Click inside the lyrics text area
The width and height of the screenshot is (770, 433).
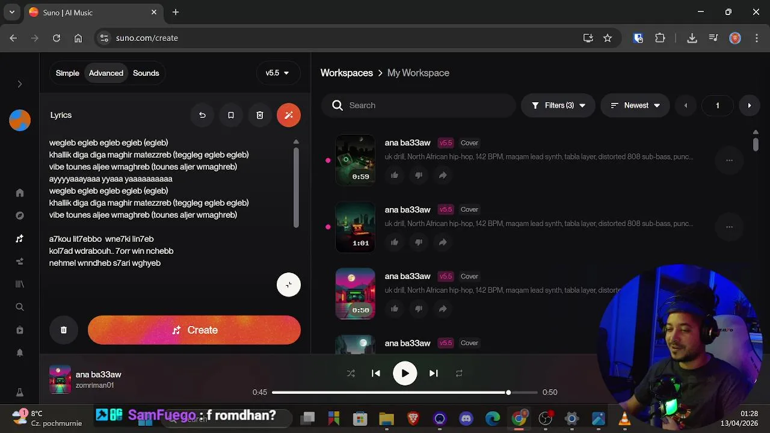point(170,204)
